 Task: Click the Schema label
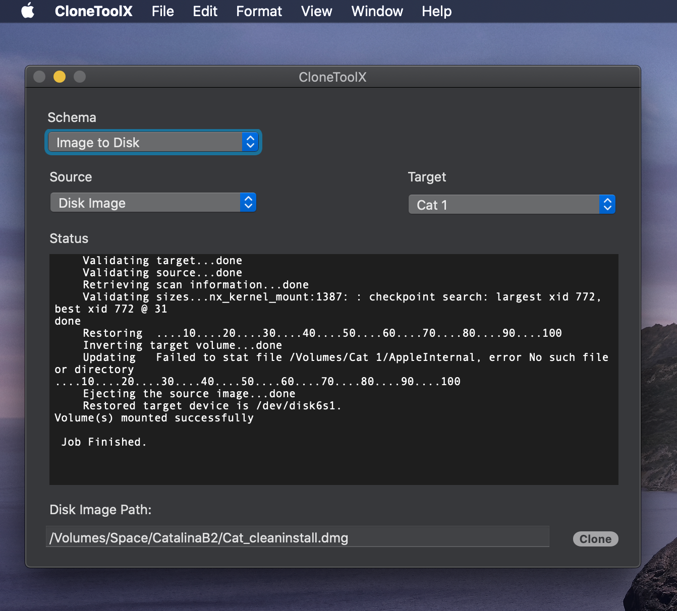[x=72, y=117]
